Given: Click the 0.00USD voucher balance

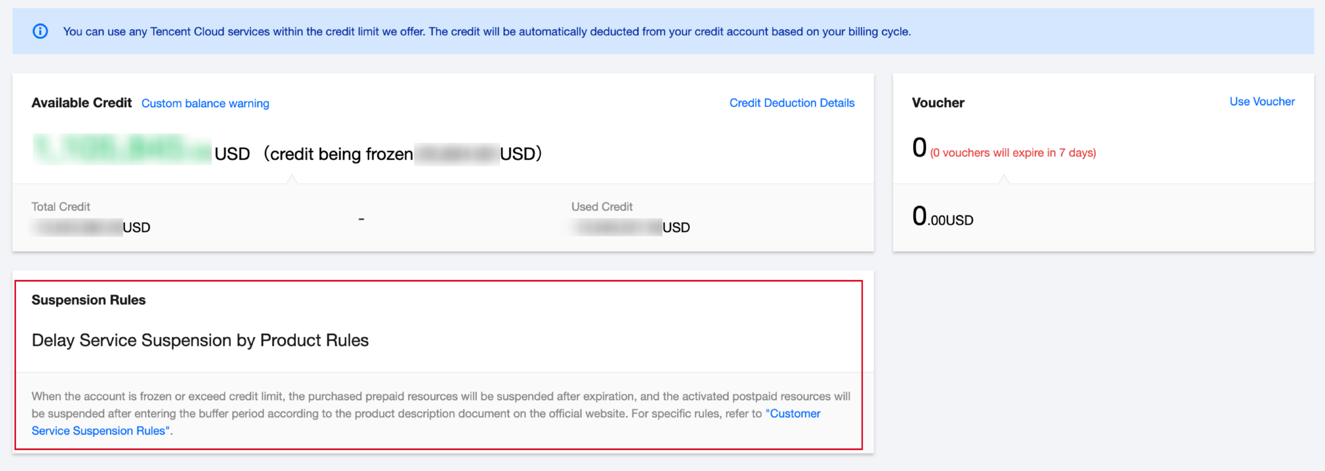Looking at the screenshot, I should [x=943, y=217].
